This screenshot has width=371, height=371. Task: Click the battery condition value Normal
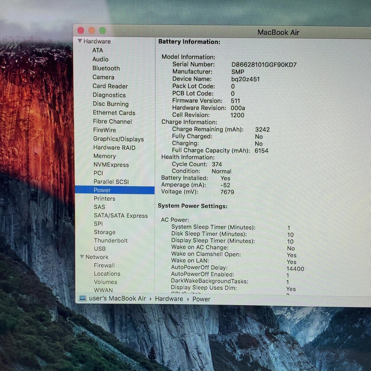[221, 171]
